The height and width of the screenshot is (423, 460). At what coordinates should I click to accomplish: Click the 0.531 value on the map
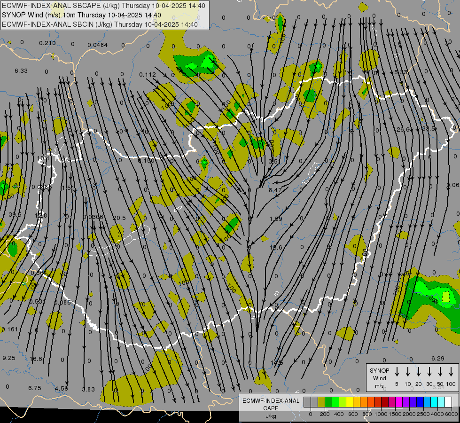[37, 301]
